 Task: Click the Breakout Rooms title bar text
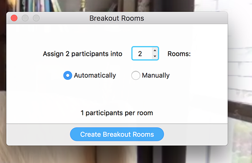117,18
